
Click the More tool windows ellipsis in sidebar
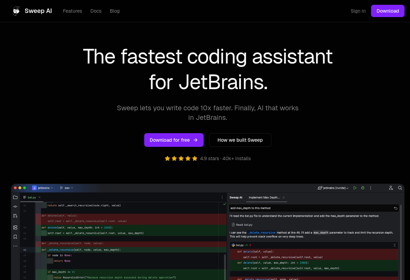pos(15,246)
